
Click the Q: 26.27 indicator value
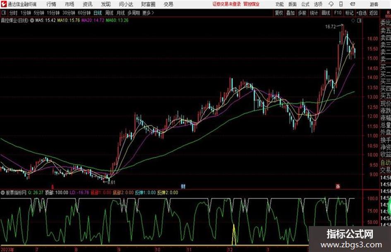point(36,192)
